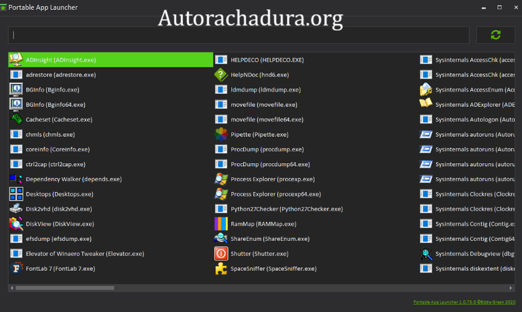The height and width of the screenshot is (312, 522).
Task: Click the Pipette color wheel icon
Action: click(221, 135)
